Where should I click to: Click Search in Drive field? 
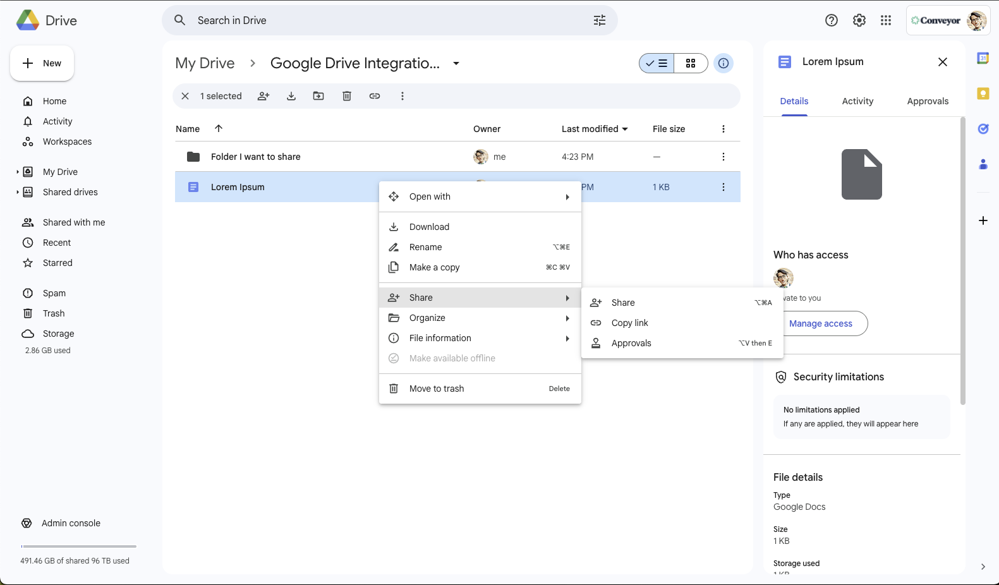click(390, 20)
